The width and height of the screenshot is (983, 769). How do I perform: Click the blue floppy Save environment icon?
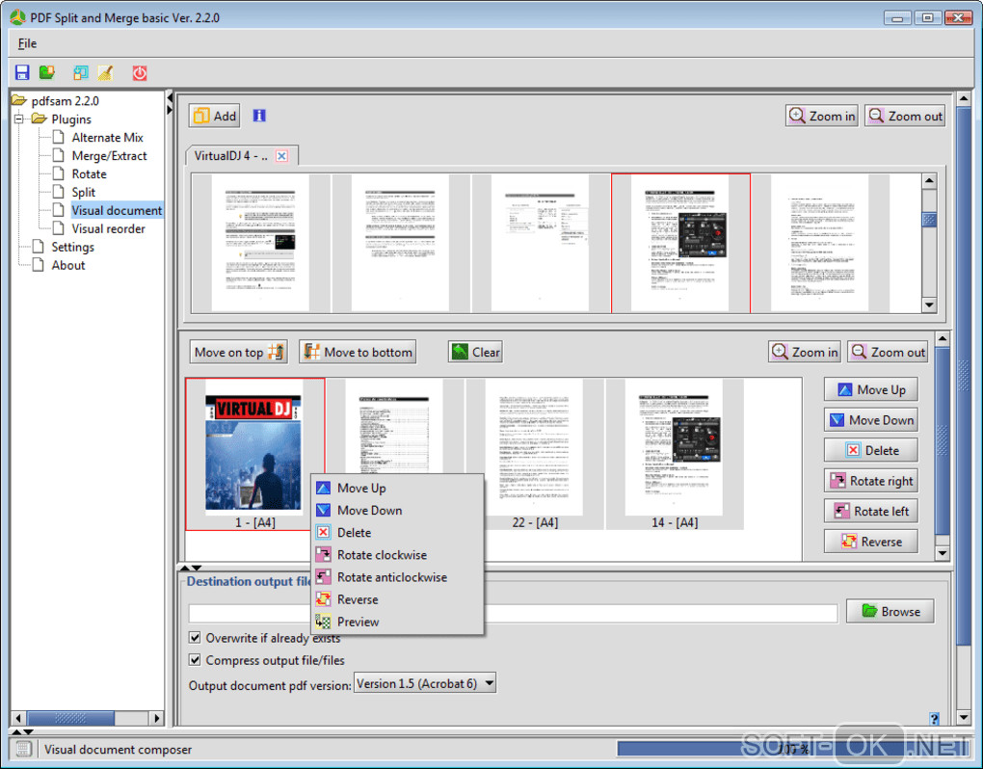click(22, 72)
